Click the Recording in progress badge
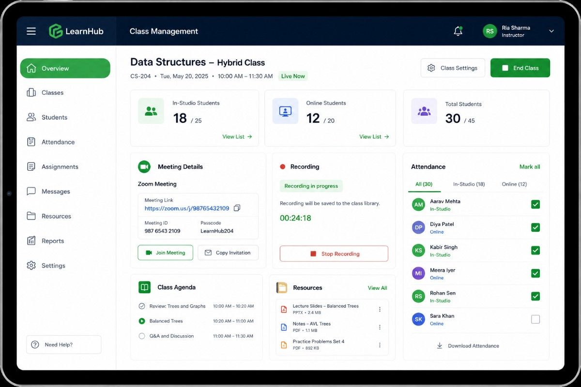This screenshot has height=387, width=581. click(x=311, y=186)
